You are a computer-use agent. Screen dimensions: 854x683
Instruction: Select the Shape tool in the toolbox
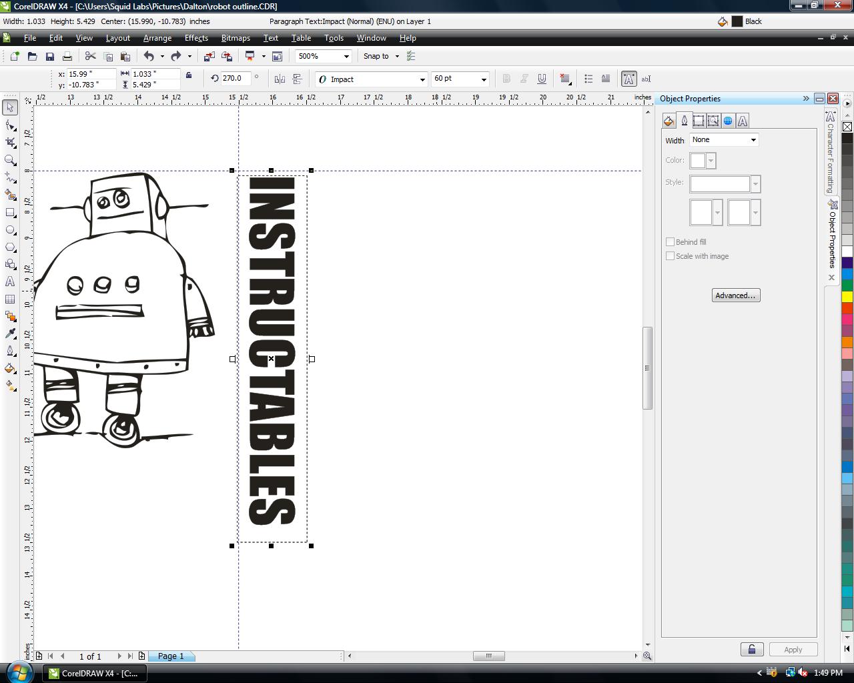pyautogui.click(x=10, y=125)
